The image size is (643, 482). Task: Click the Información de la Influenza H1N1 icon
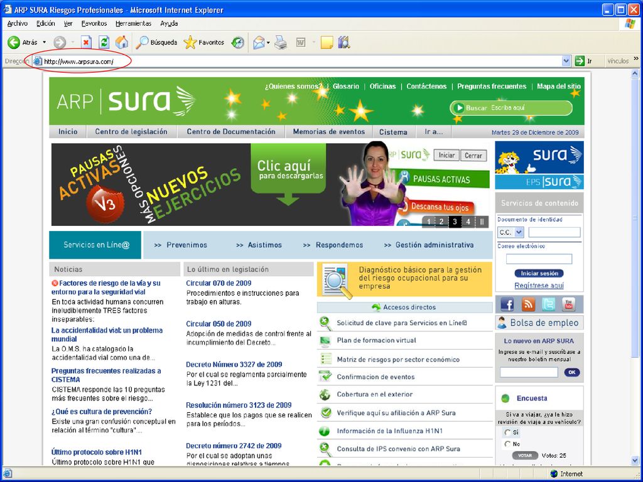(325, 431)
